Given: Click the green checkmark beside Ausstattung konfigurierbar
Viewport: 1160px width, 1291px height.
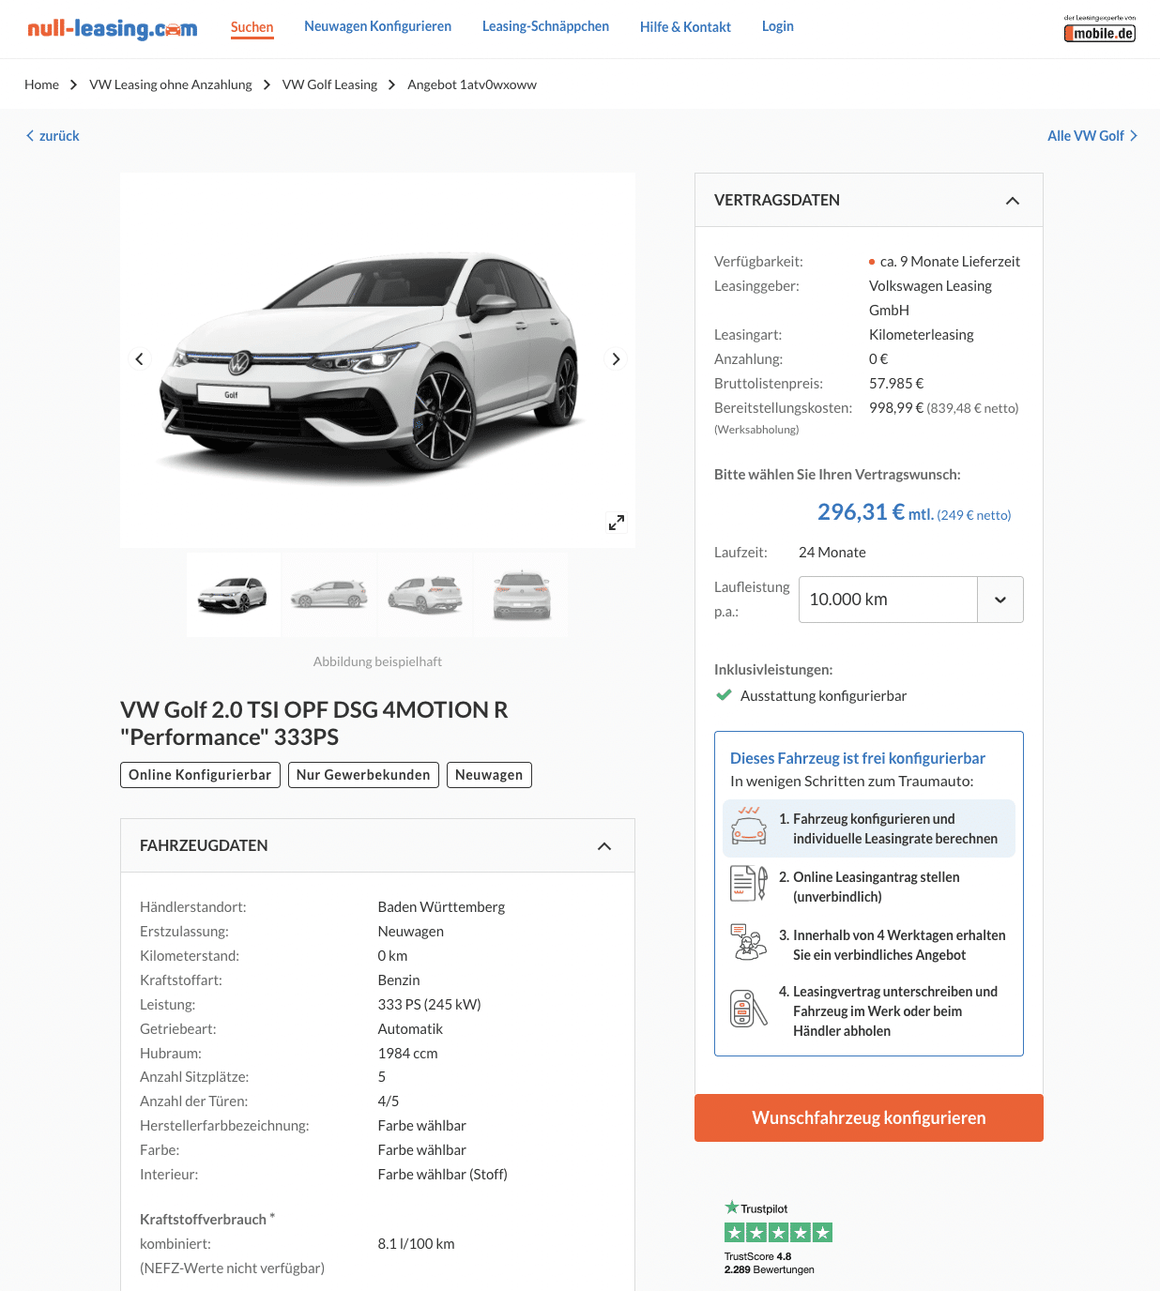Looking at the screenshot, I should coord(724,695).
